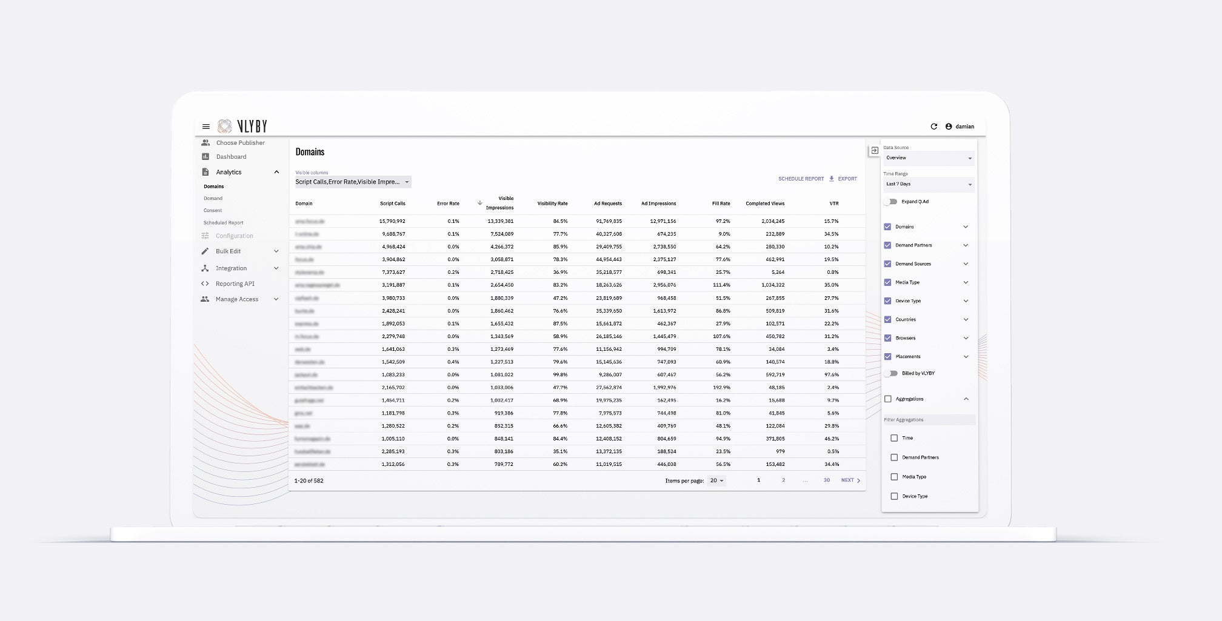Click the Choose Publisher people icon
1222x621 pixels.
tap(205, 143)
